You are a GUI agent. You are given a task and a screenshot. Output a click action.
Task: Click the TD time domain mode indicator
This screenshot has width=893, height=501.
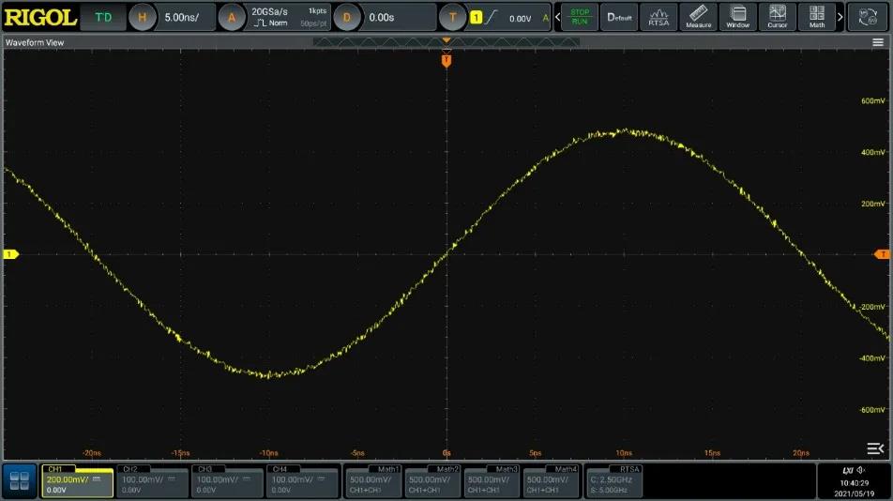click(x=103, y=17)
